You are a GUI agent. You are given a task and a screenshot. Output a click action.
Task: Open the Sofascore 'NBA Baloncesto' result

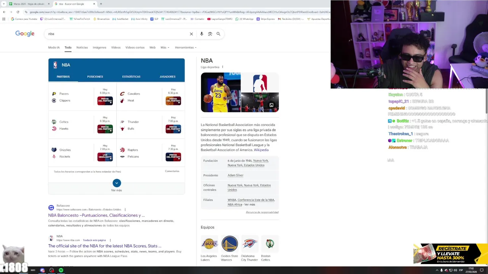coord(96,215)
